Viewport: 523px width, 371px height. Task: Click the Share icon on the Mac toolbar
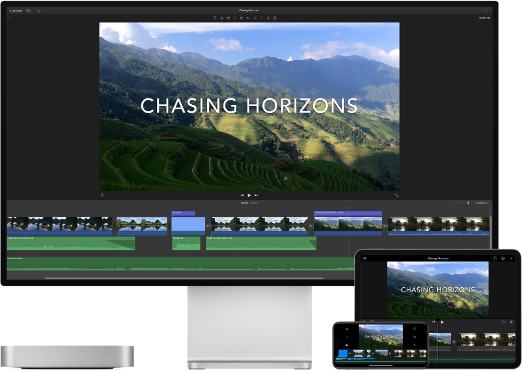486,10
